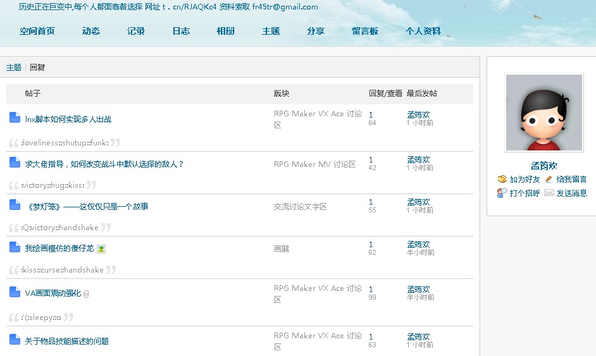
Task: Click the say hello chat bubble icon
Action: (x=502, y=193)
